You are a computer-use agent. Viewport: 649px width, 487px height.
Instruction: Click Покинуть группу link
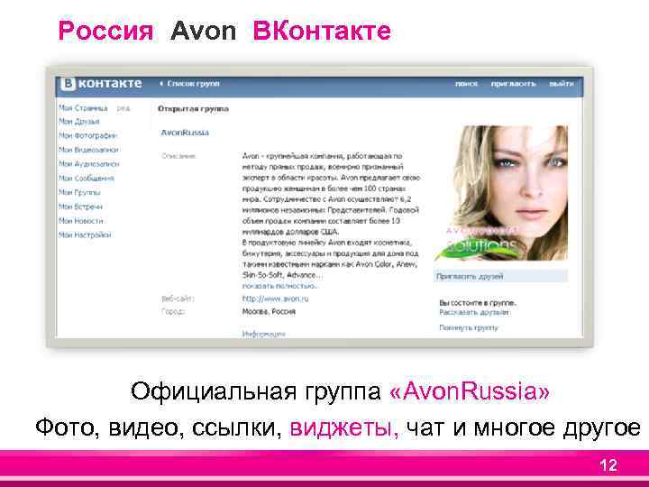pyautogui.click(x=469, y=327)
